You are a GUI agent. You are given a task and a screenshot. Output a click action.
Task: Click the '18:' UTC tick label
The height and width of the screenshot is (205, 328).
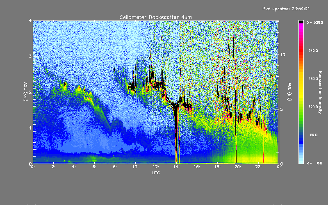(217, 167)
